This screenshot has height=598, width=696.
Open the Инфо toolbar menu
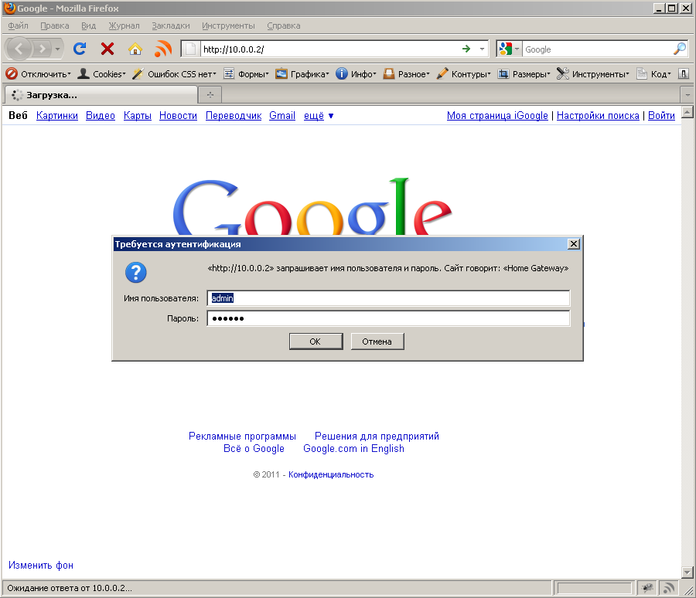(356, 74)
